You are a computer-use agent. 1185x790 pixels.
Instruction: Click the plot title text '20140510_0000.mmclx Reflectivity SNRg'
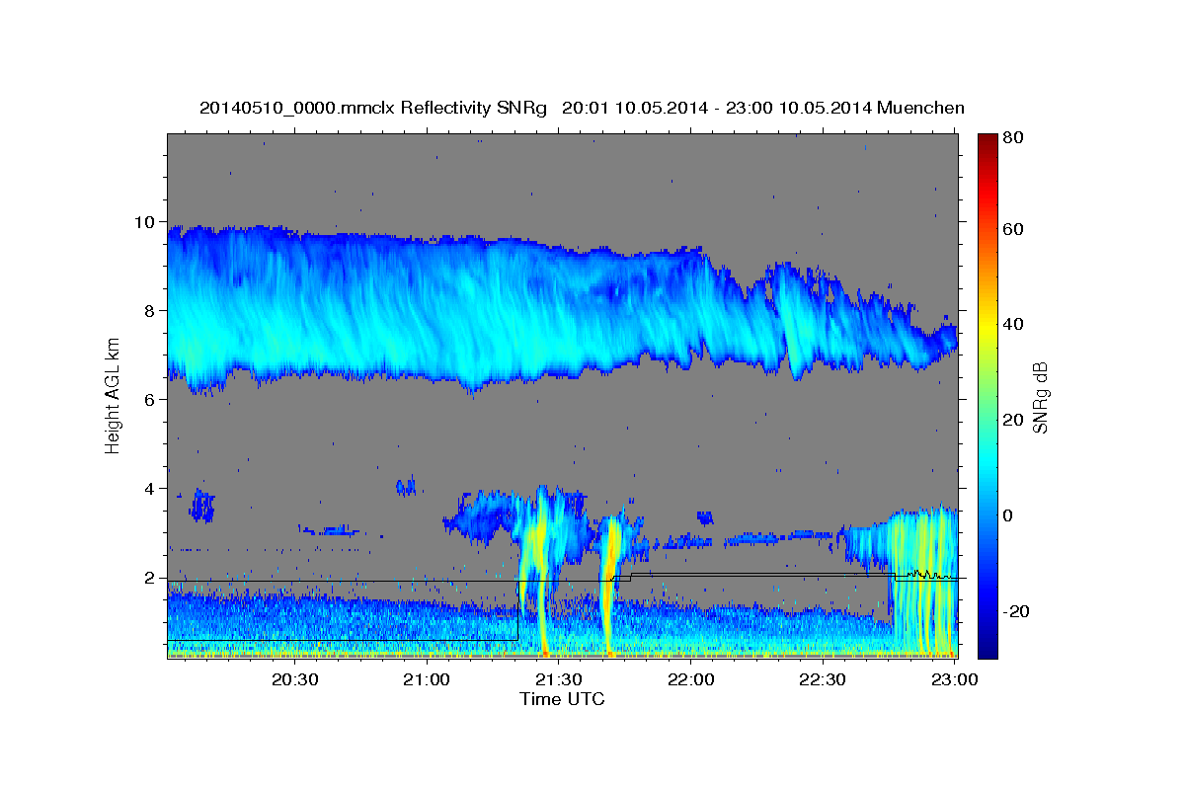pyautogui.click(x=372, y=108)
